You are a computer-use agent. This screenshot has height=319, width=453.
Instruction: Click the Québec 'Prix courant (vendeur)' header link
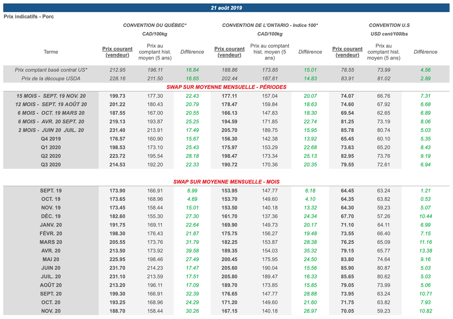(x=117, y=52)
